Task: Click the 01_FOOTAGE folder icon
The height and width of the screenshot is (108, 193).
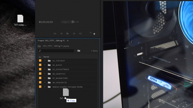Action: [49, 61]
